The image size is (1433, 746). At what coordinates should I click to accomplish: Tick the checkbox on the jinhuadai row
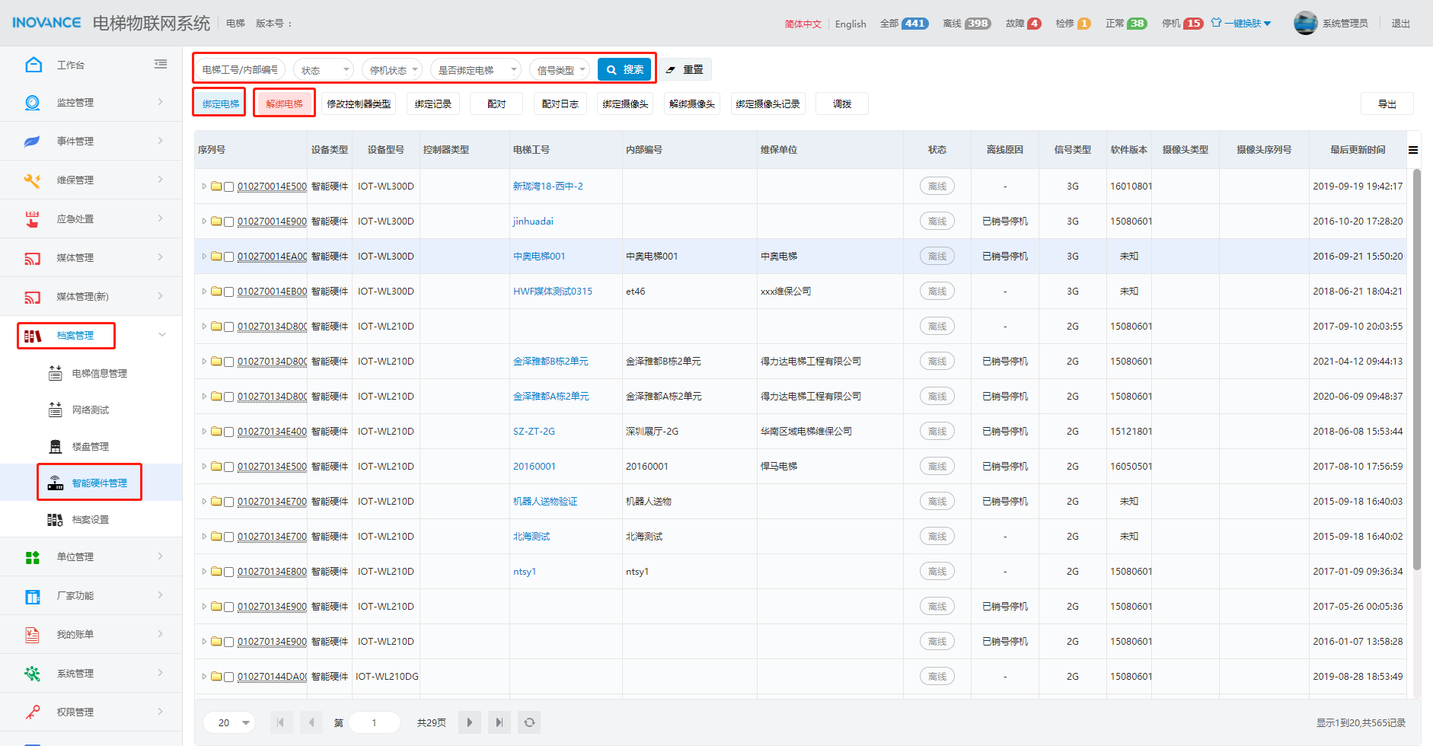228,222
